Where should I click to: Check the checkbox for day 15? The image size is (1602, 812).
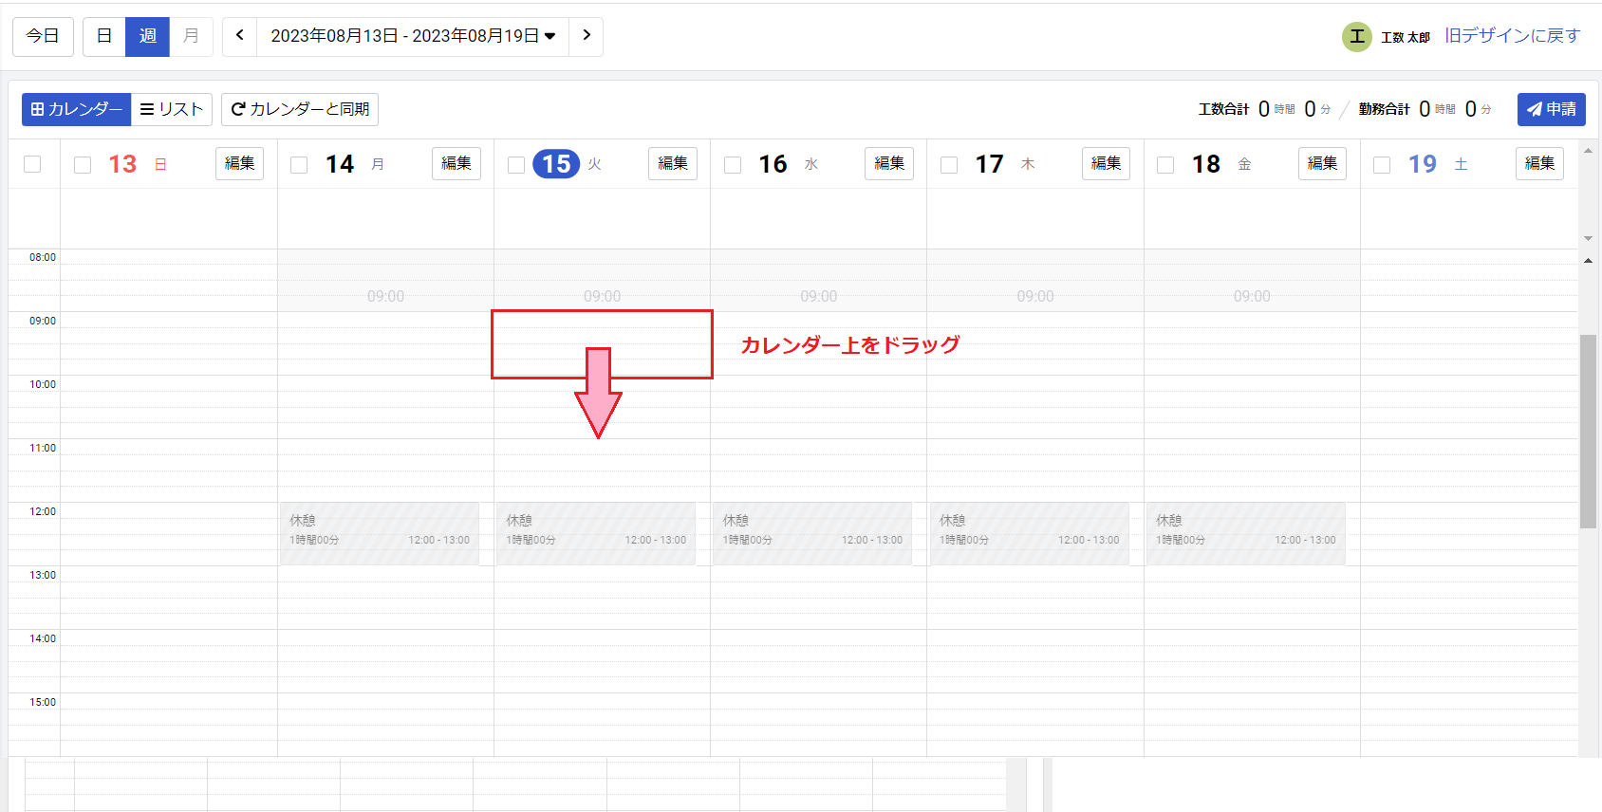pos(516,165)
